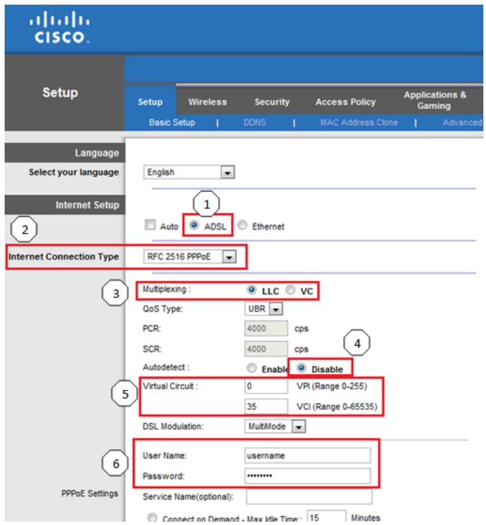
Task: Click the Language section header
Action: (65, 153)
